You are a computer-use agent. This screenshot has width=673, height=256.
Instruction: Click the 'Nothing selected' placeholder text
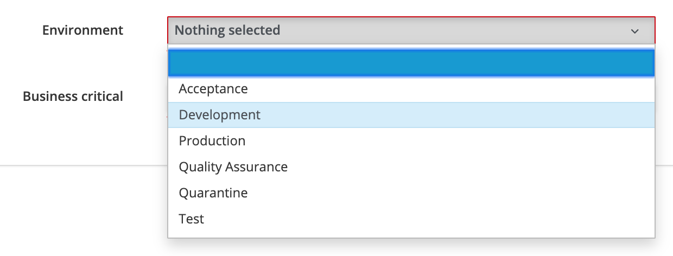tap(227, 30)
